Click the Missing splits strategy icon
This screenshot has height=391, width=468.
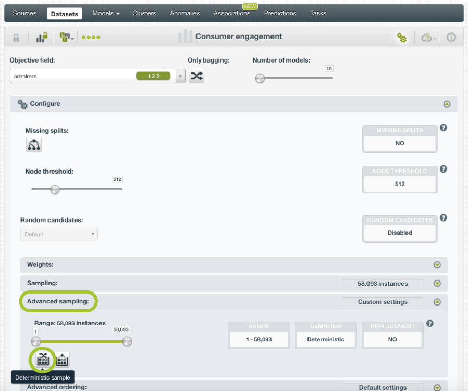pyautogui.click(x=33, y=144)
